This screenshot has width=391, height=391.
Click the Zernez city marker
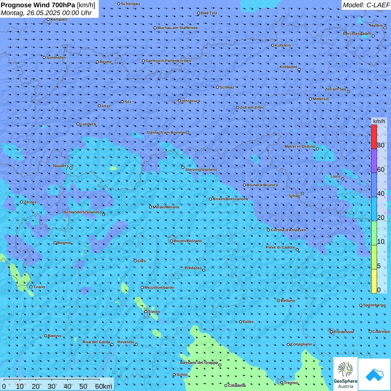coord(22,202)
